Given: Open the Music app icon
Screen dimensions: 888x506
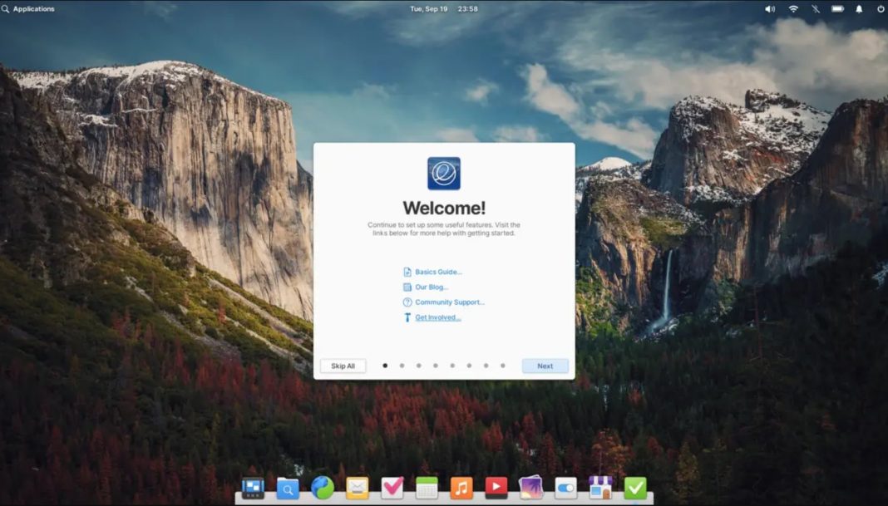Looking at the screenshot, I should [x=461, y=488].
